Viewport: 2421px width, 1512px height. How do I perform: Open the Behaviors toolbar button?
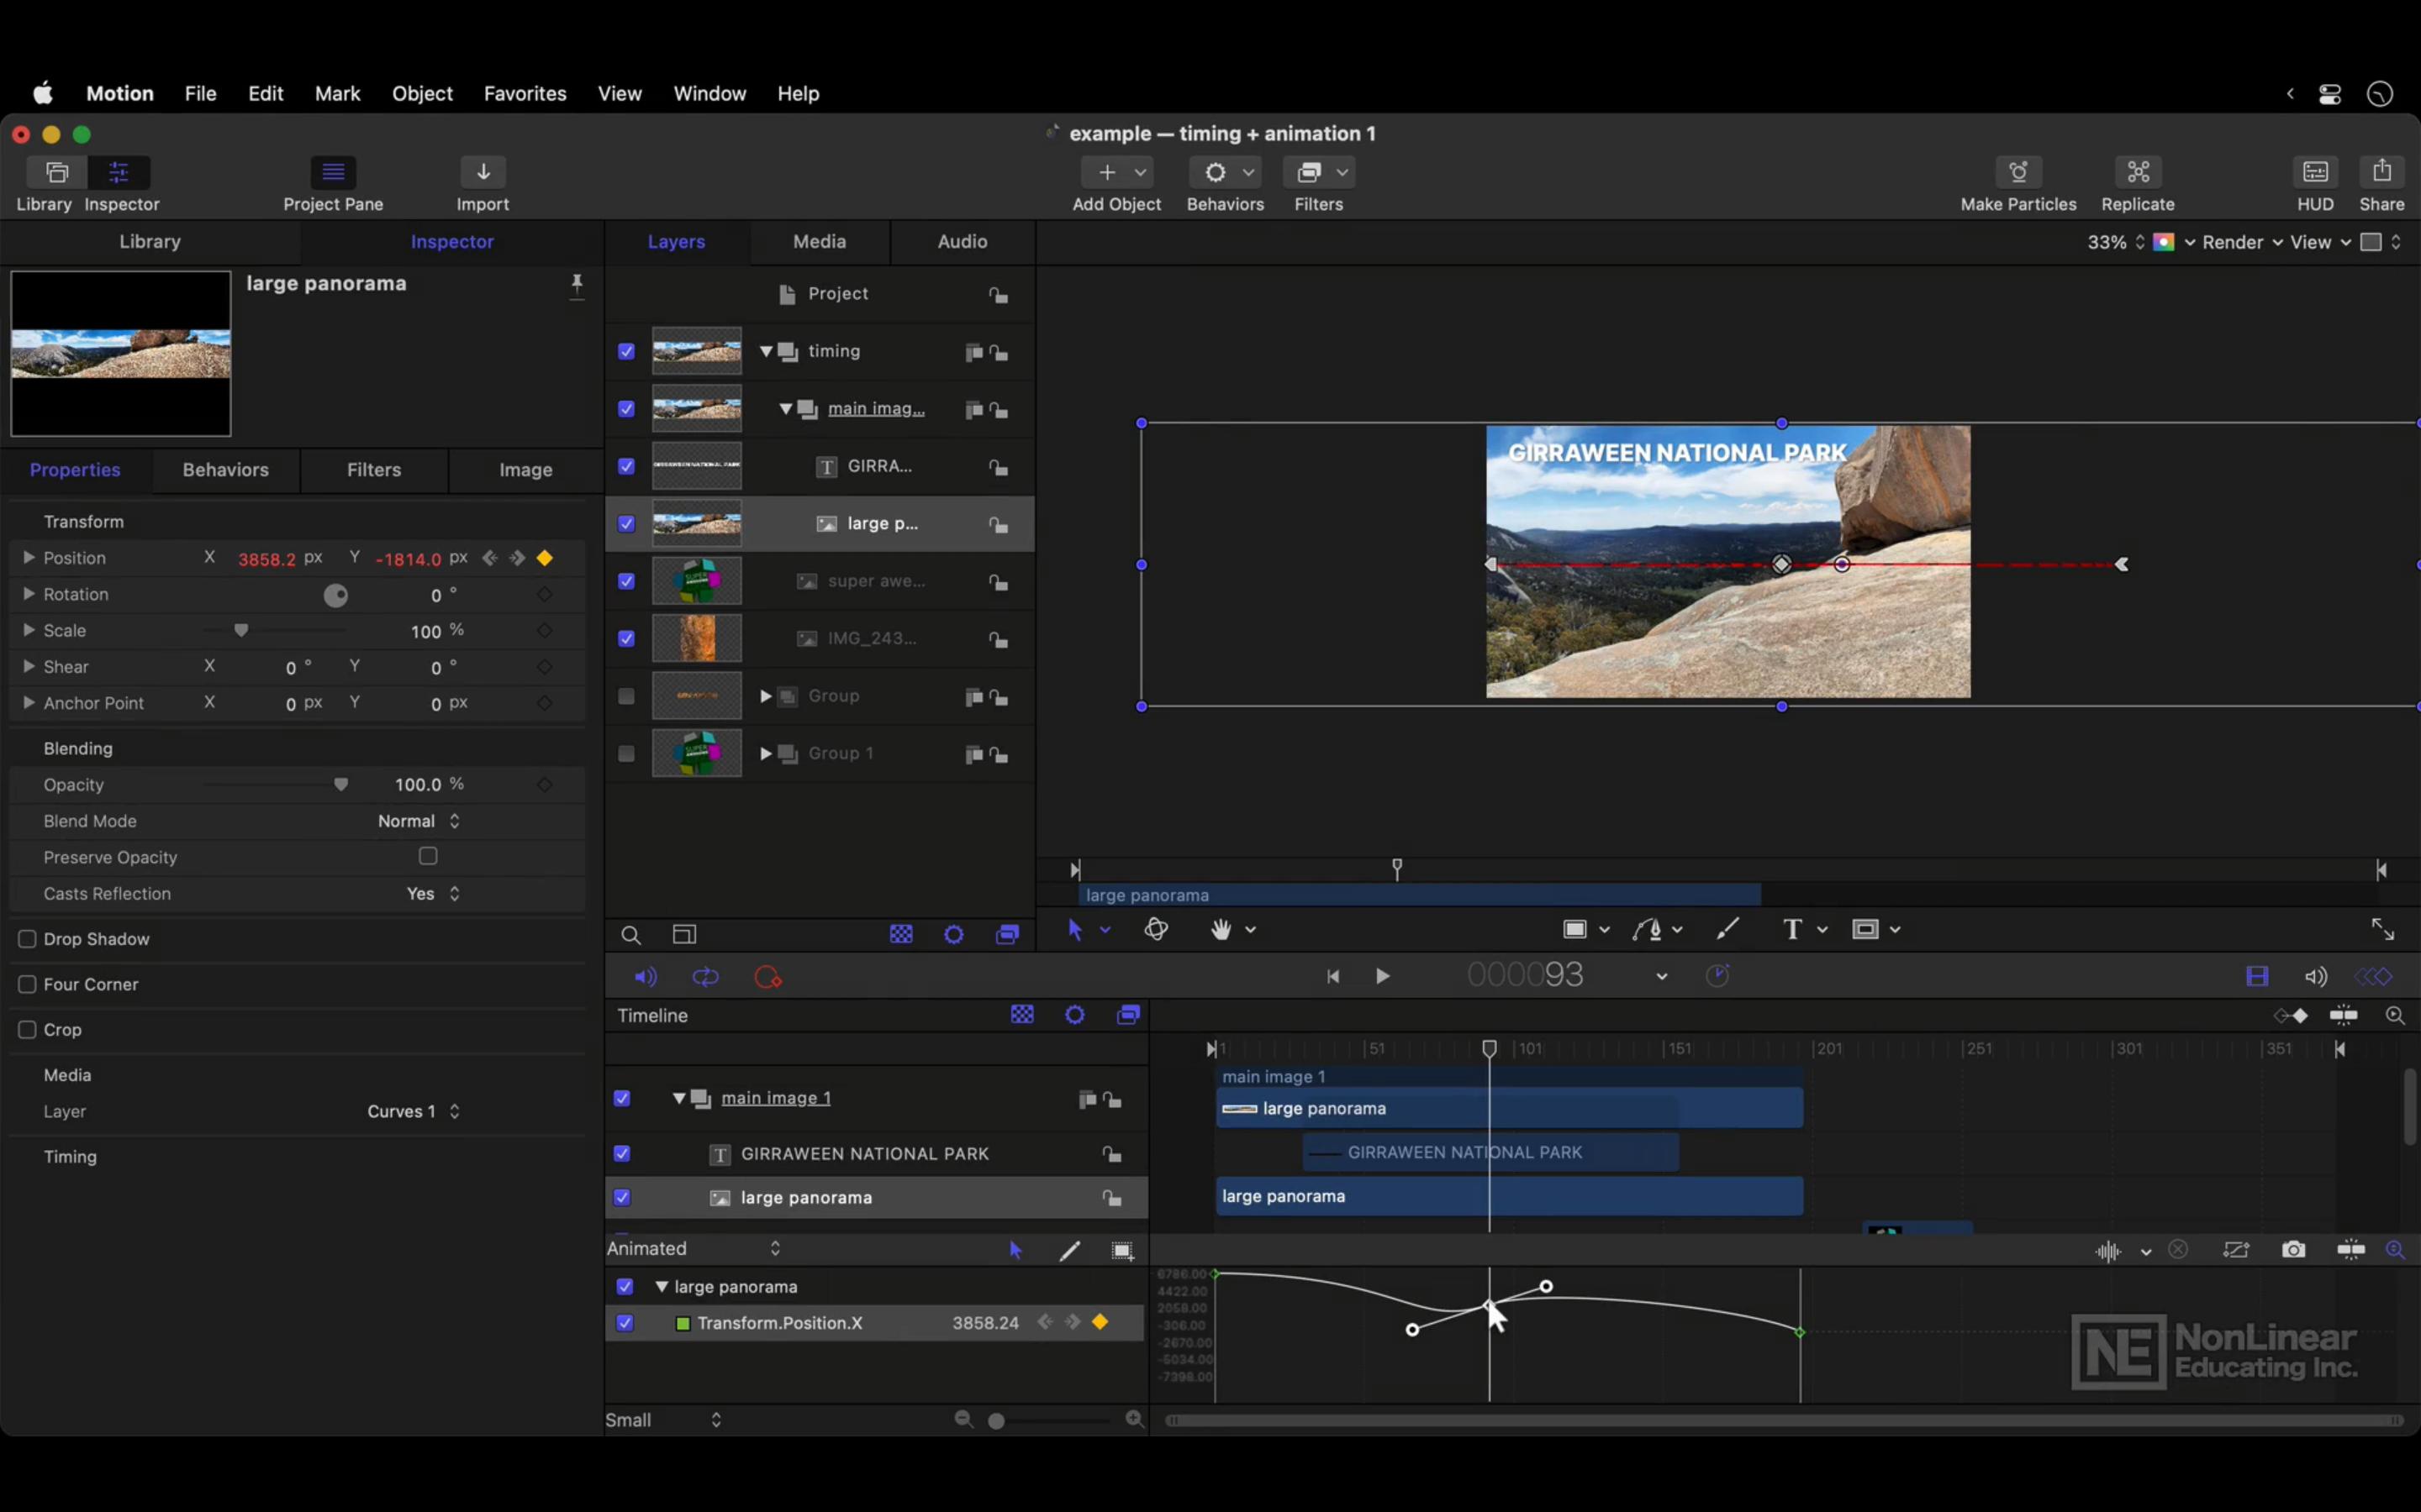[1226, 172]
